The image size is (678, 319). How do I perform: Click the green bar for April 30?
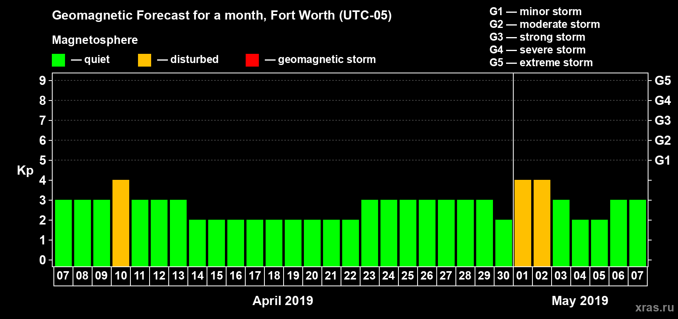[504, 243]
